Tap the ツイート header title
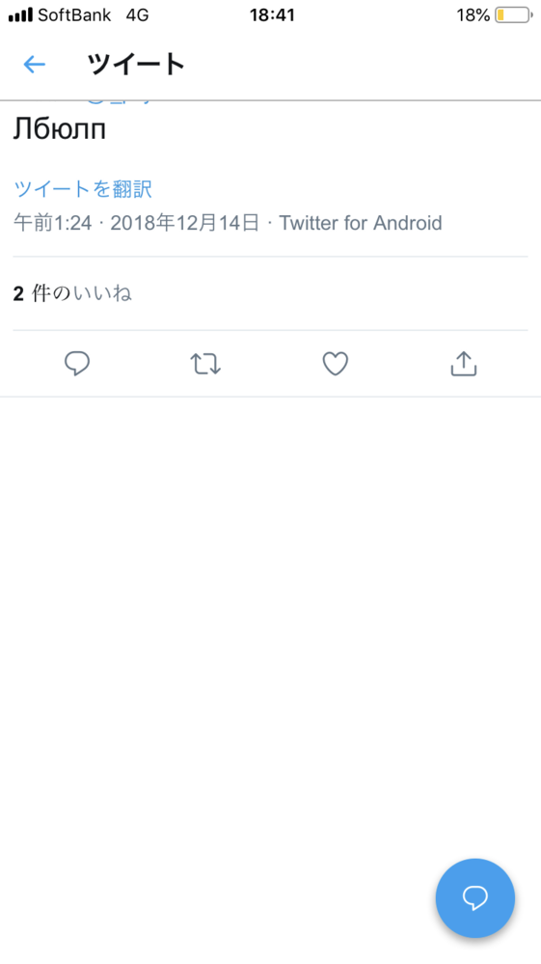 click(136, 64)
